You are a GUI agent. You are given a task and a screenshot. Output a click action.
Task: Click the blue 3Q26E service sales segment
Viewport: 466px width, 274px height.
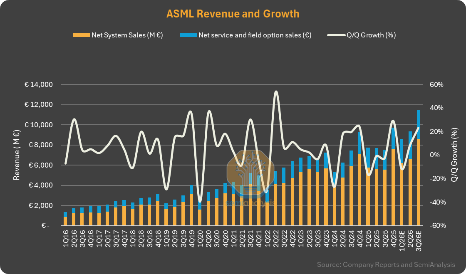tap(419, 124)
